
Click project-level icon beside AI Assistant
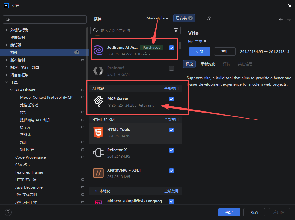click(82, 90)
